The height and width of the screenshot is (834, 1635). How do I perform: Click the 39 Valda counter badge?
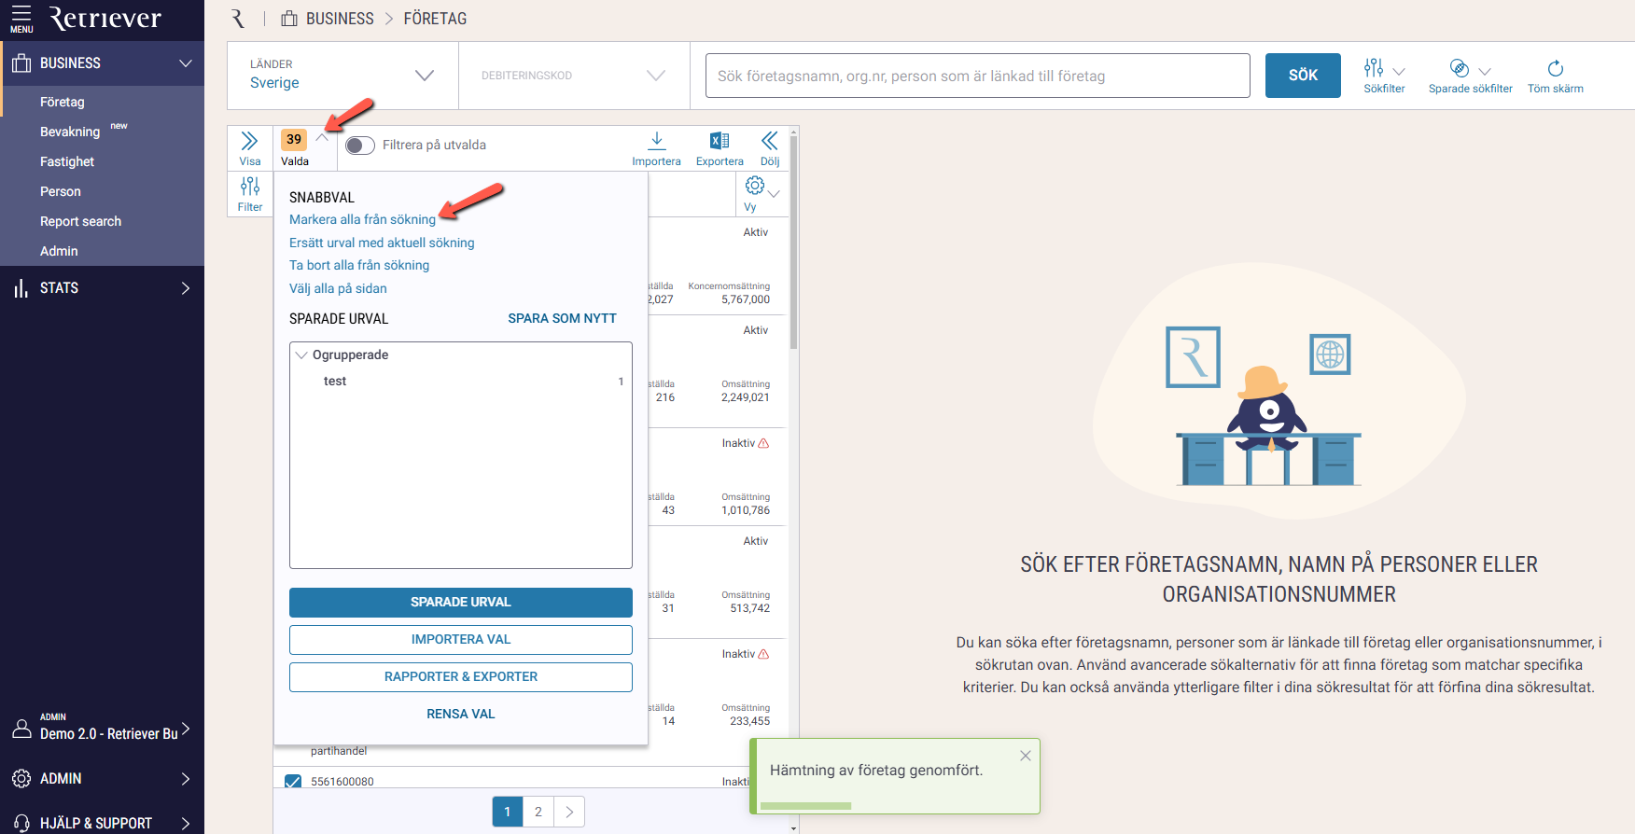coord(294,139)
